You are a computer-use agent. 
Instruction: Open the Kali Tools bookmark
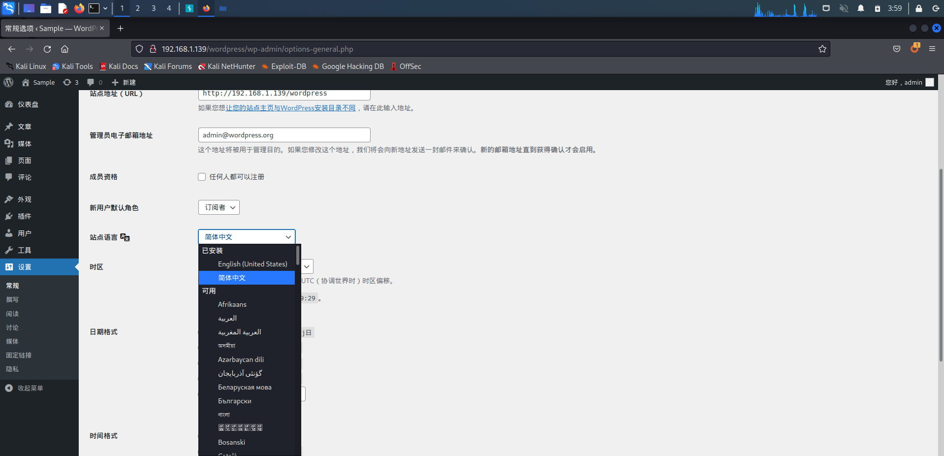point(72,66)
